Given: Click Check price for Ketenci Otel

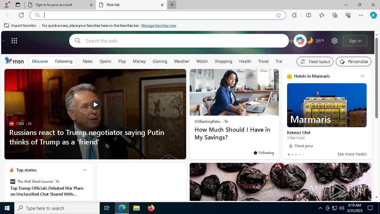Looking at the screenshot, I should coord(301,146).
